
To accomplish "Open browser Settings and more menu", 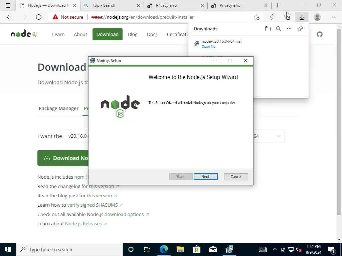I will (332, 17).
